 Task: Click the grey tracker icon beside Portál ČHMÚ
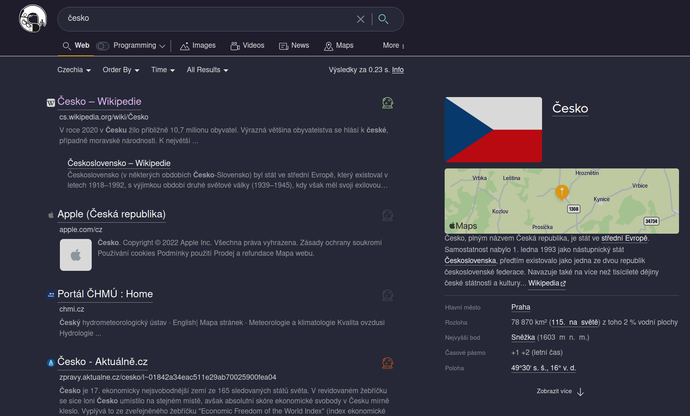387,295
